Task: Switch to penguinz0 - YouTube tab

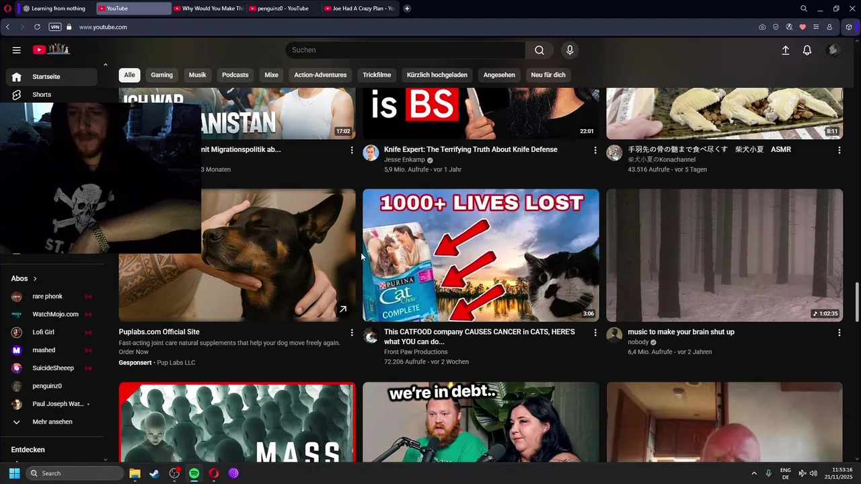Action: point(283,9)
